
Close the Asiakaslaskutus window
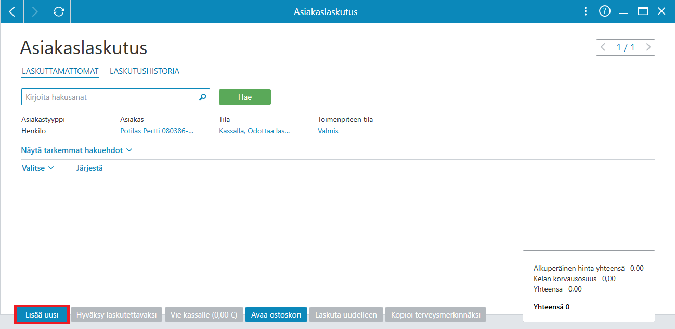click(x=661, y=11)
